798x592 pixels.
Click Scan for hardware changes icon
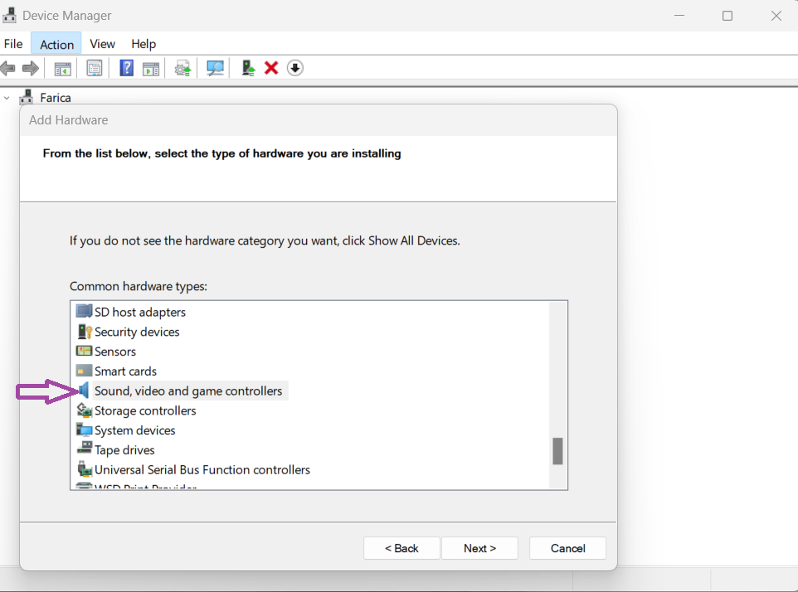point(216,68)
